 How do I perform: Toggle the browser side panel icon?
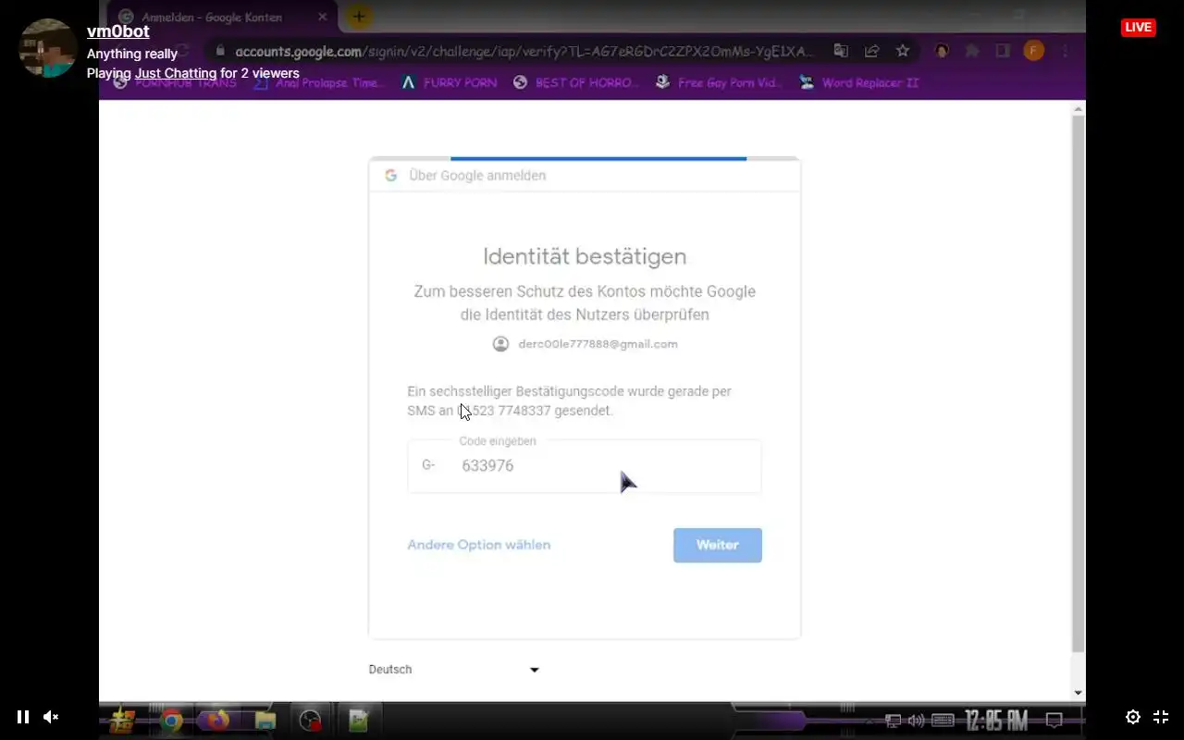pyautogui.click(x=1003, y=51)
